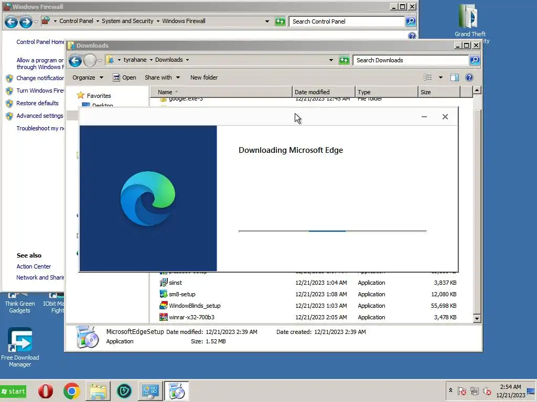Open Restore defaults link
The image size is (537, 402).
tap(37, 103)
